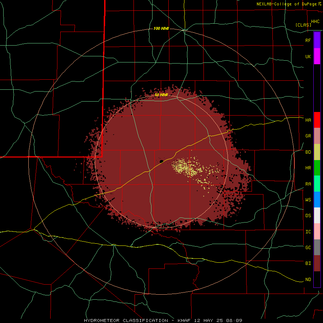
Task: Click the RF purple legend swatch
Action: point(317,40)
